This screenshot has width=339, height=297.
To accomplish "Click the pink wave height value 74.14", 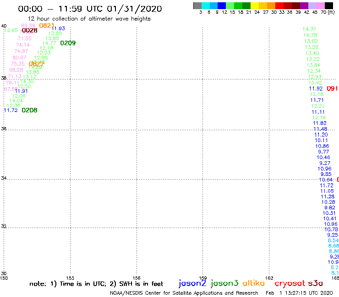I will pos(23,45).
